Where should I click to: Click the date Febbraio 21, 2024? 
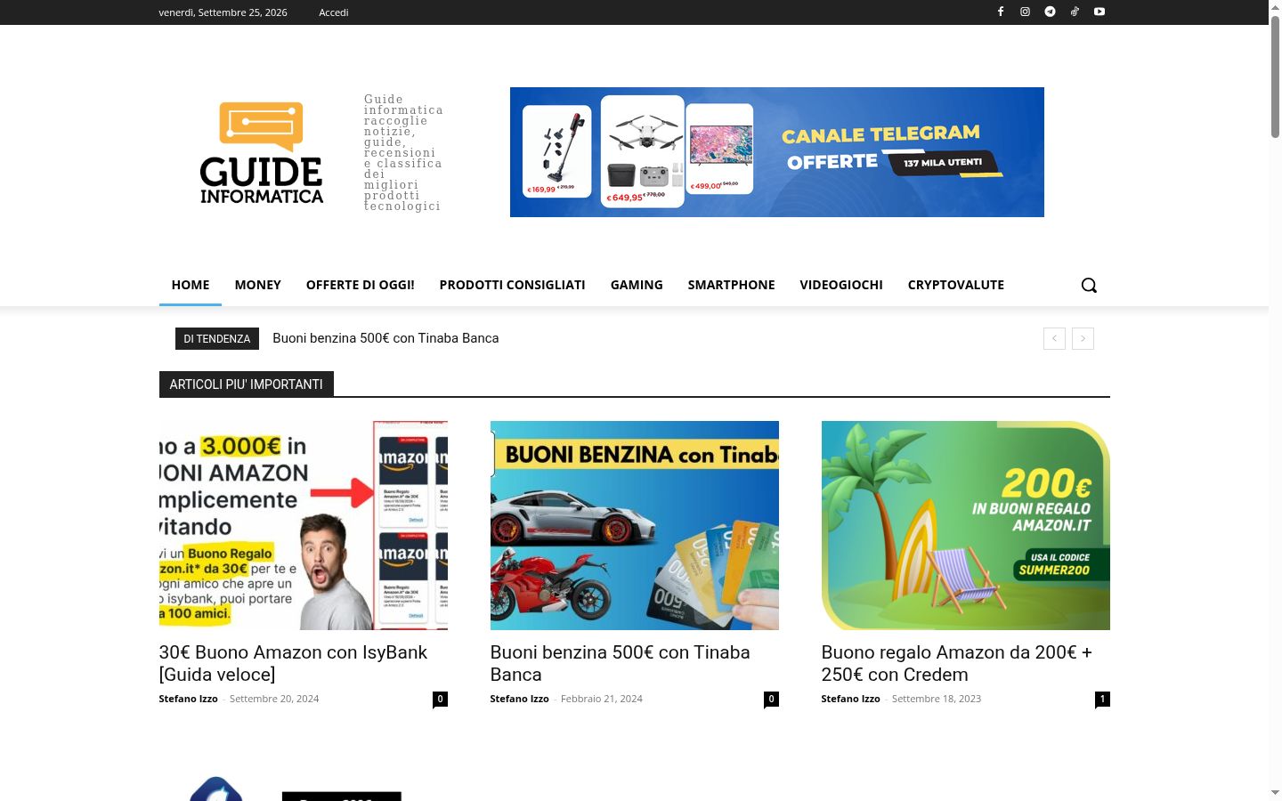click(602, 699)
